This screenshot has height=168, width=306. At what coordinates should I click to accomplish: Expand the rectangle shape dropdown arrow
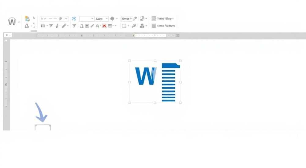click(x=129, y=26)
